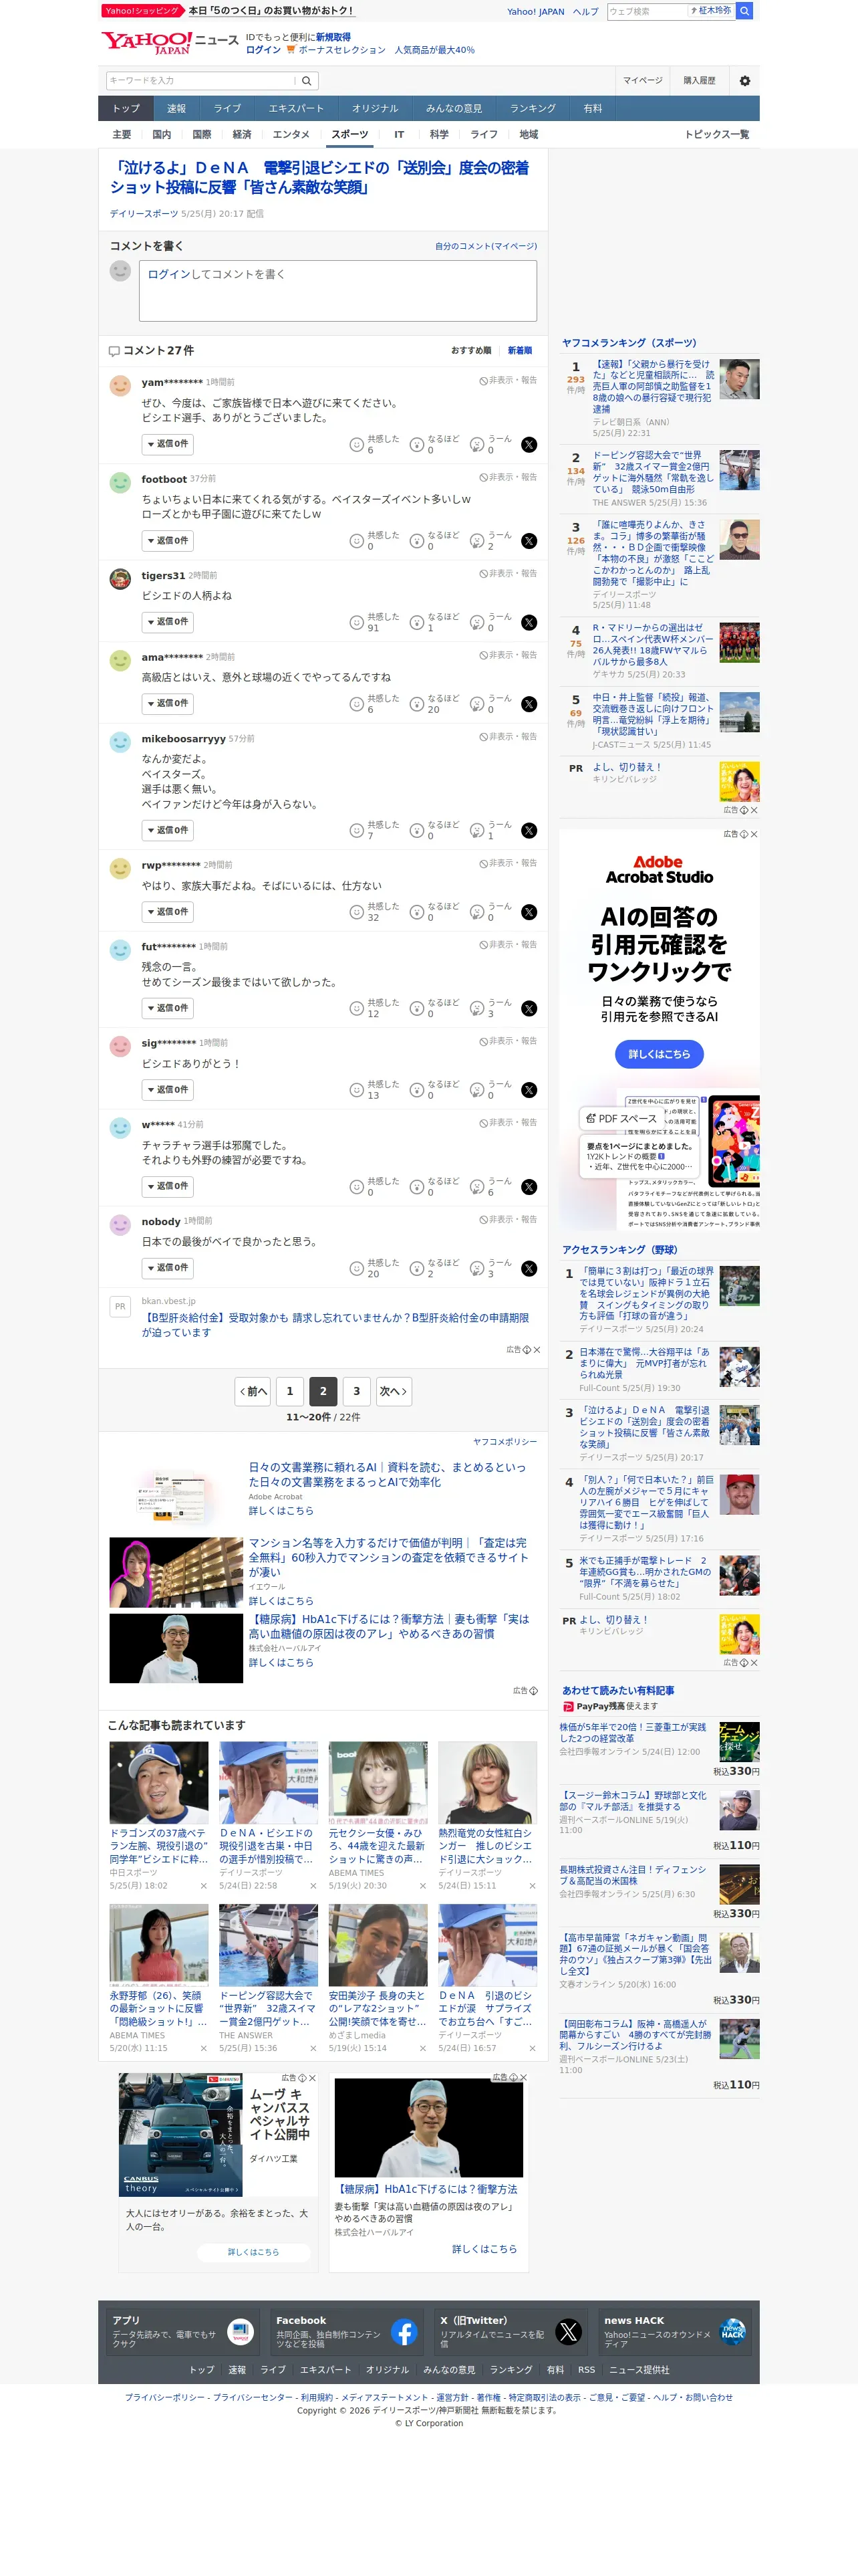The width and height of the screenshot is (858, 2576).
Task: Click the ログインしてコメントを書く comment box
Action: 337,291
